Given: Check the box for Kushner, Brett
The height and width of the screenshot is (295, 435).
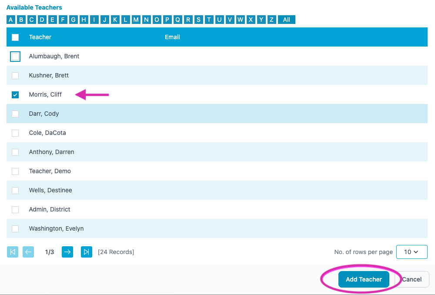Looking at the screenshot, I should coord(15,75).
